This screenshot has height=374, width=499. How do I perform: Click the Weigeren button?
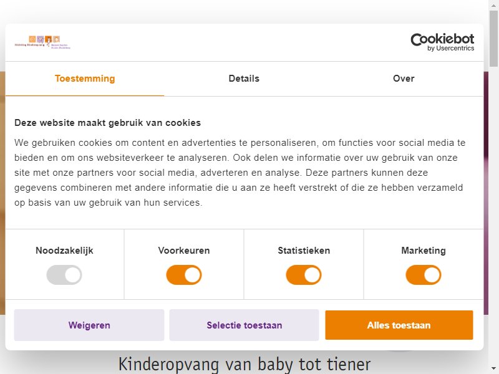point(89,325)
